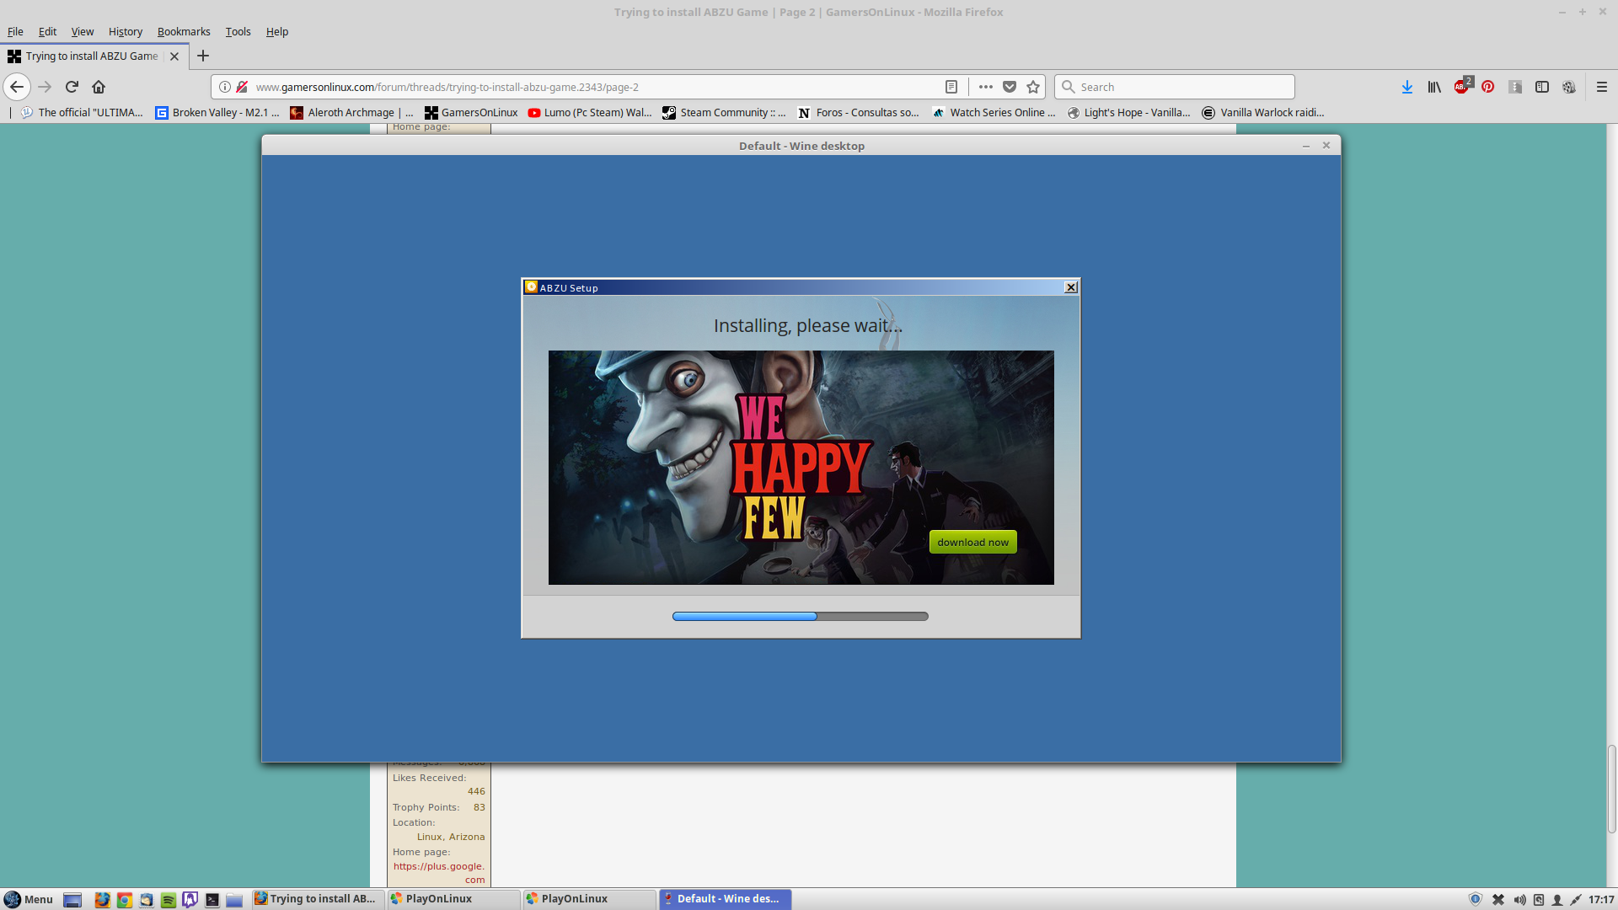The height and width of the screenshot is (910, 1618).
Task: Open the Help menu
Action: [x=277, y=31]
